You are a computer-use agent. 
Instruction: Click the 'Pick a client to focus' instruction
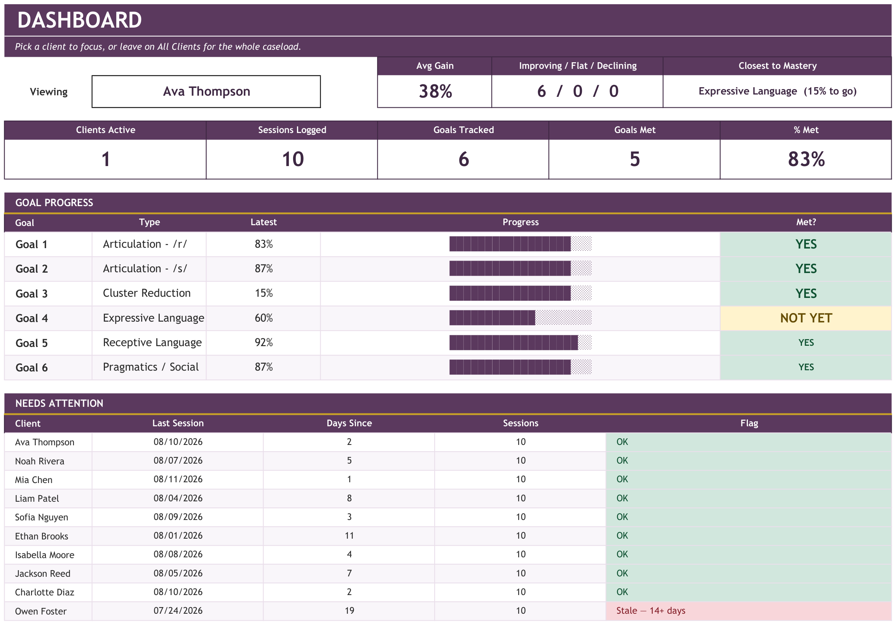pos(158,47)
